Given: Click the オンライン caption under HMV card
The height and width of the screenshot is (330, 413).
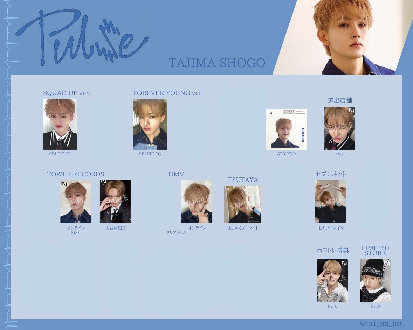Looking at the screenshot, I should (x=197, y=228).
